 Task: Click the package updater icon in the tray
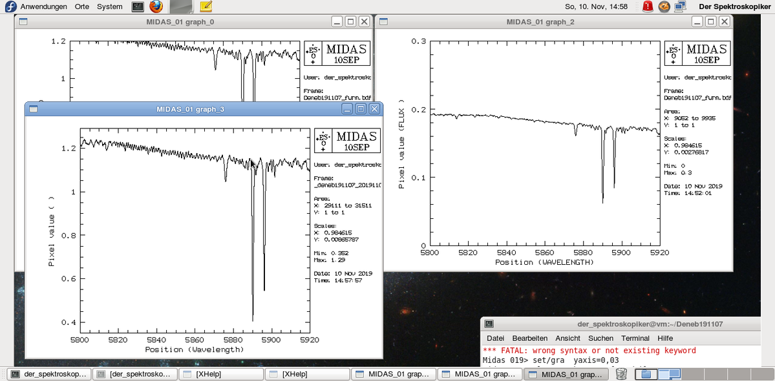[x=664, y=6]
